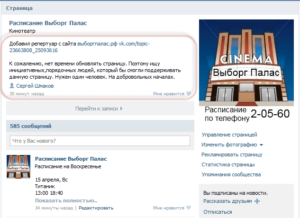
Task: Click Отписаться to unsubscribe
Action: (218, 212)
